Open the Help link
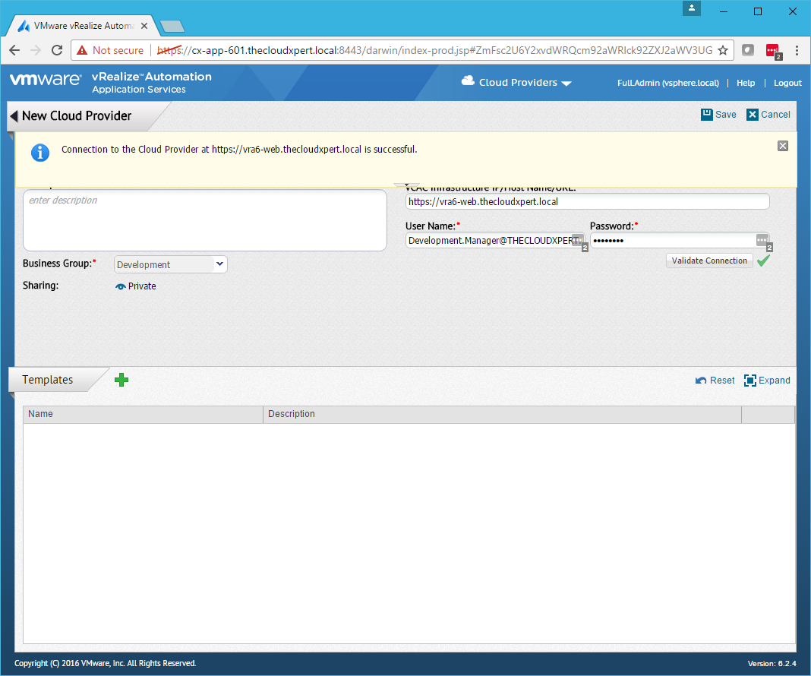Viewport: 811px width, 676px height. pyautogui.click(x=745, y=83)
